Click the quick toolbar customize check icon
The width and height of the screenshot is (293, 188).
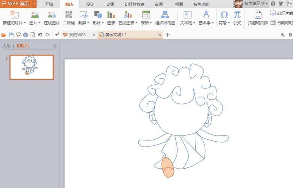pyautogui.click(x=57, y=34)
